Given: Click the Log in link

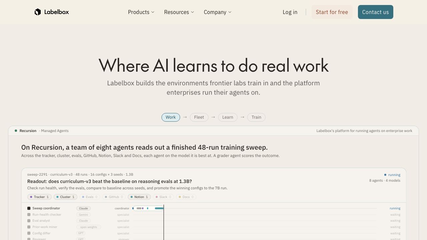Looking at the screenshot, I should click(290, 12).
